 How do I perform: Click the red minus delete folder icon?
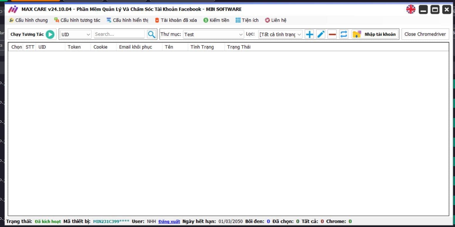(x=332, y=34)
